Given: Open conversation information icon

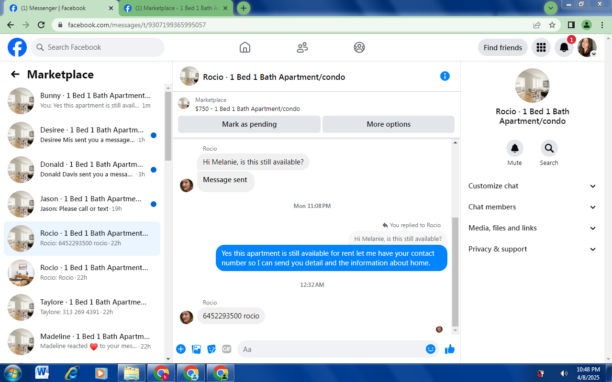Looking at the screenshot, I should coord(445,76).
